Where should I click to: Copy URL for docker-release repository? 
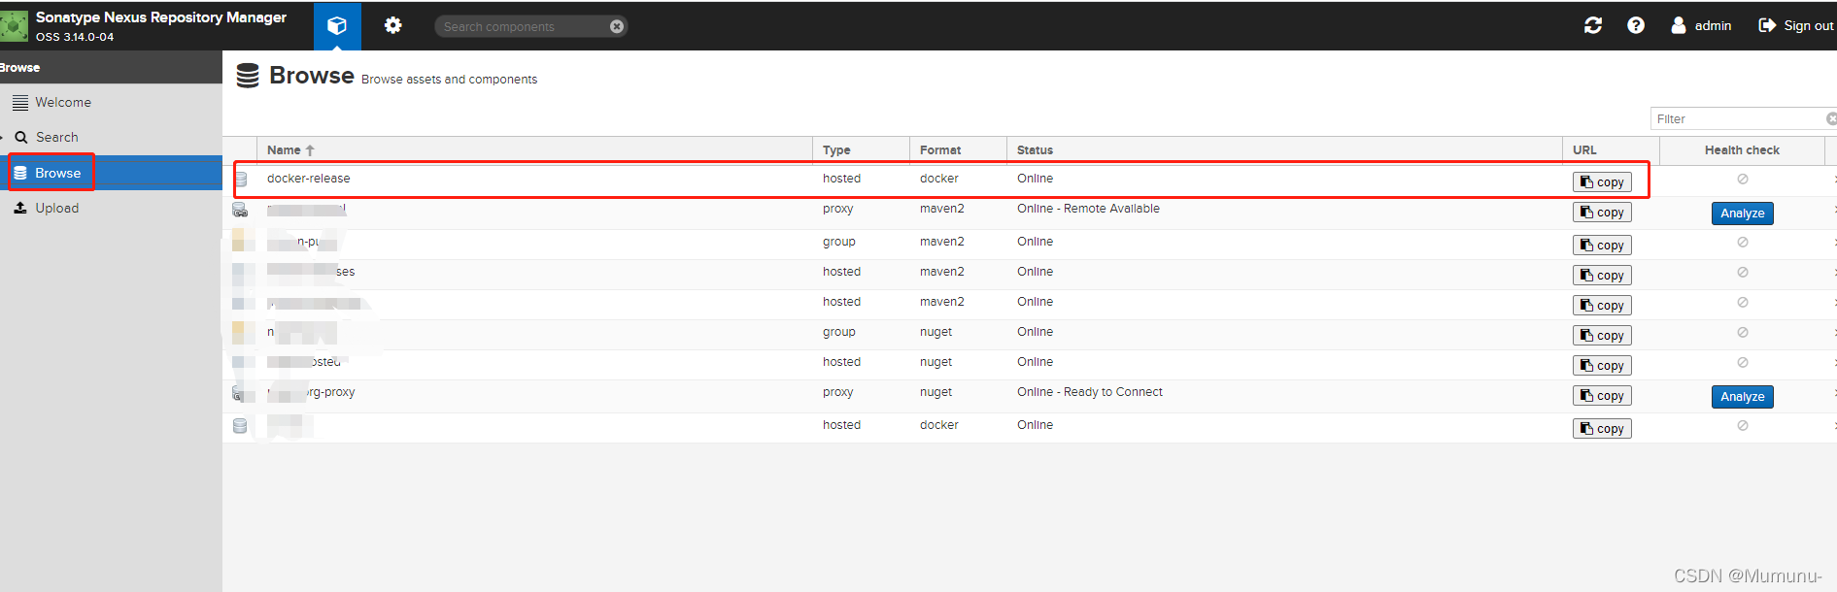tap(1602, 182)
